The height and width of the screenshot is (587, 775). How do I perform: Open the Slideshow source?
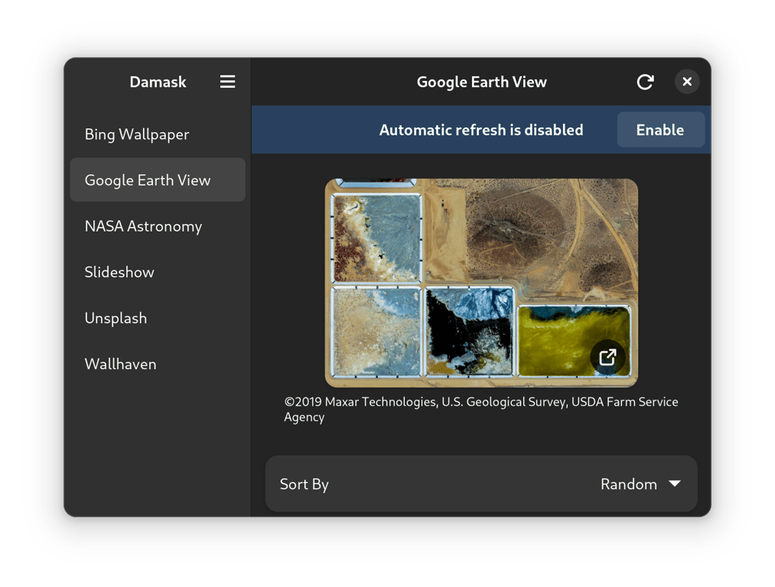[119, 272]
